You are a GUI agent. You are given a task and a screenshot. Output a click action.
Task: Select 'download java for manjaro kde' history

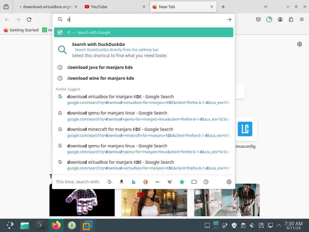[143, 67]
